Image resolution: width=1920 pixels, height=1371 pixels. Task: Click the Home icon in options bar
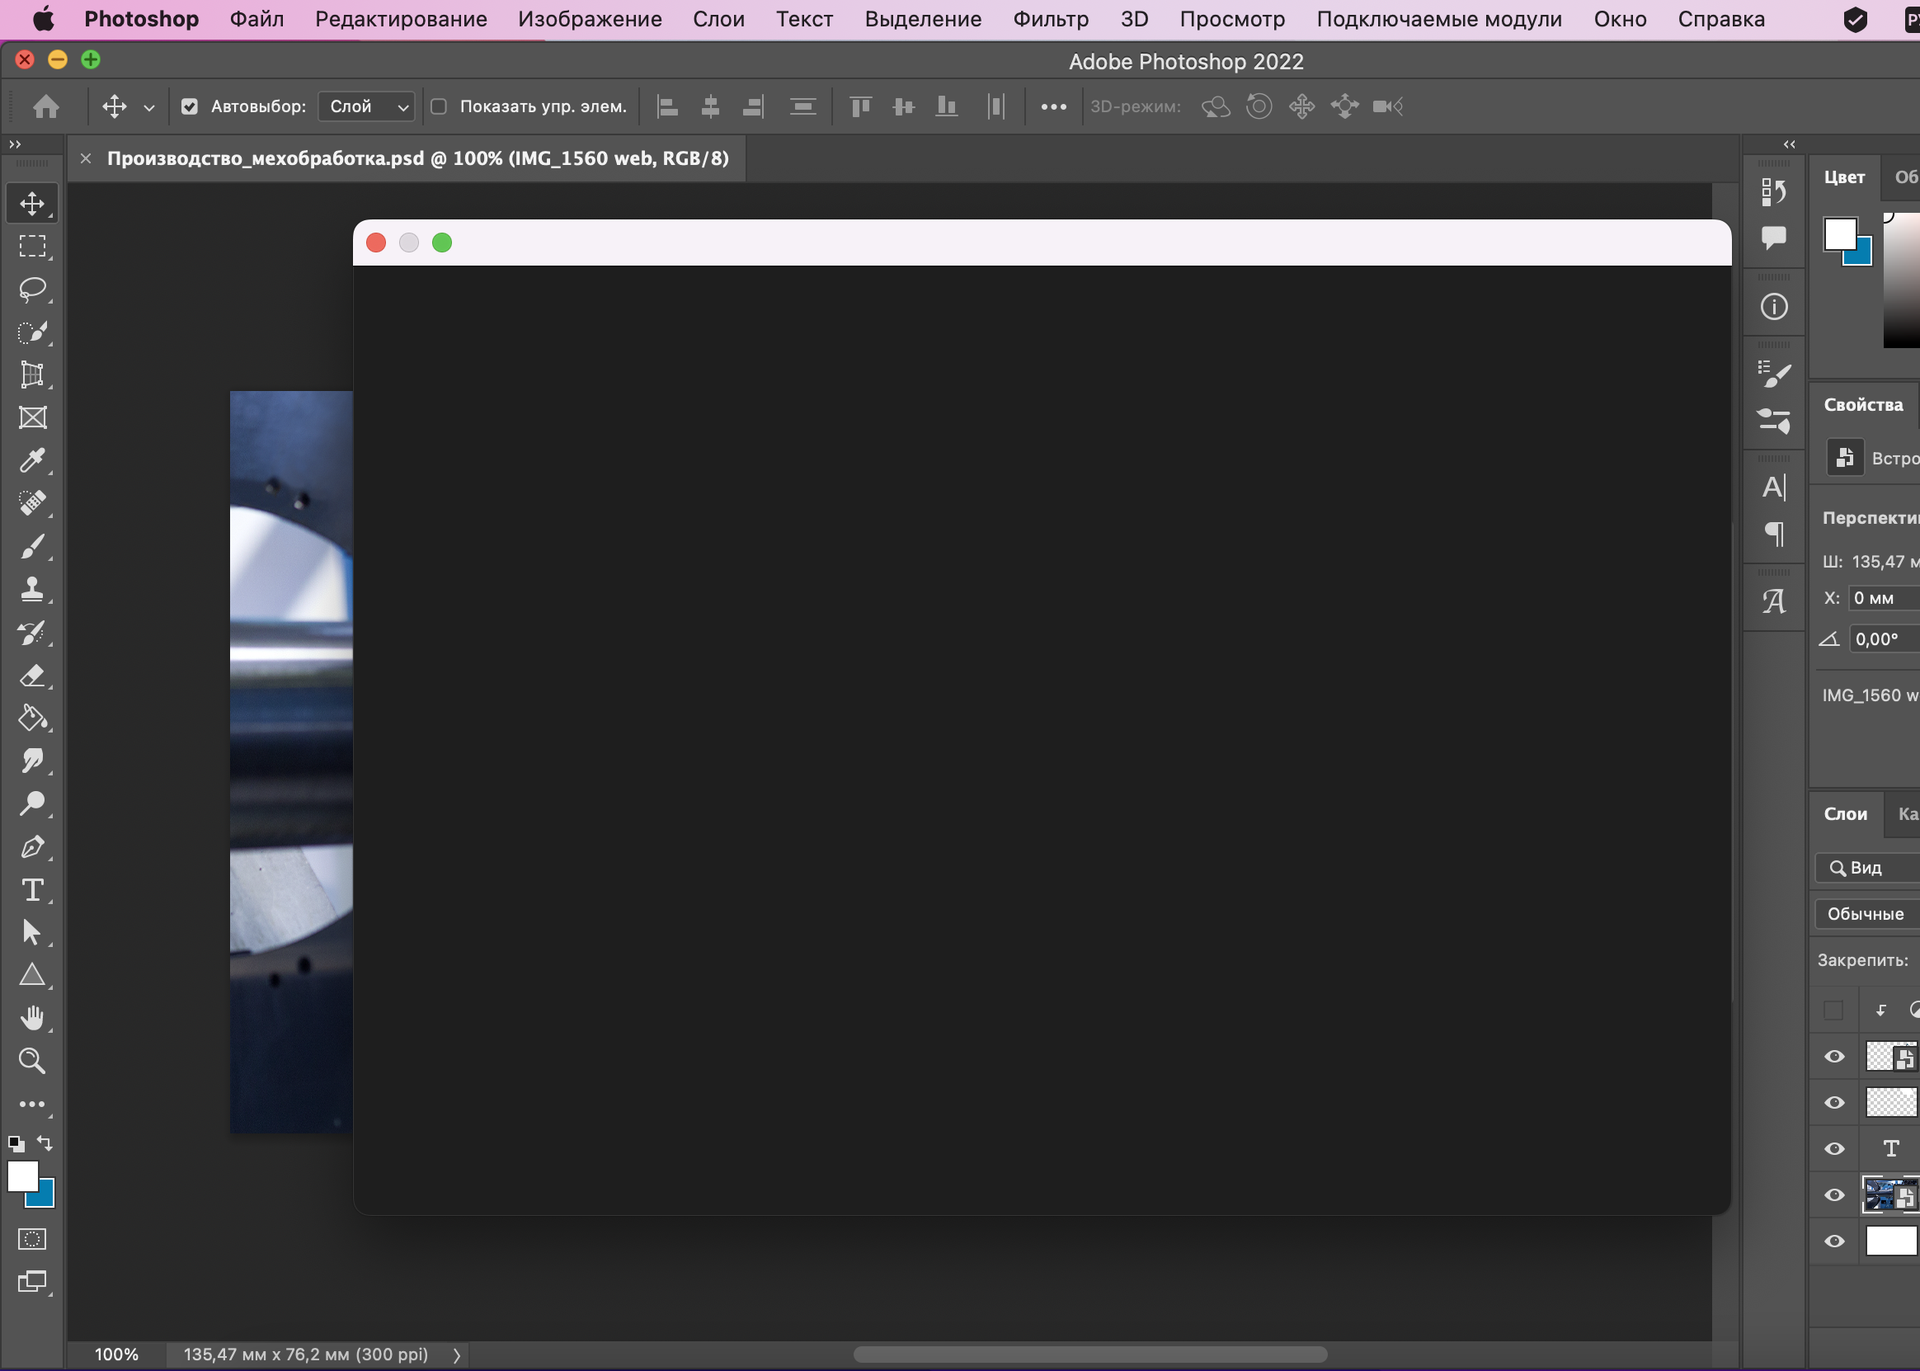click(46, 106)
